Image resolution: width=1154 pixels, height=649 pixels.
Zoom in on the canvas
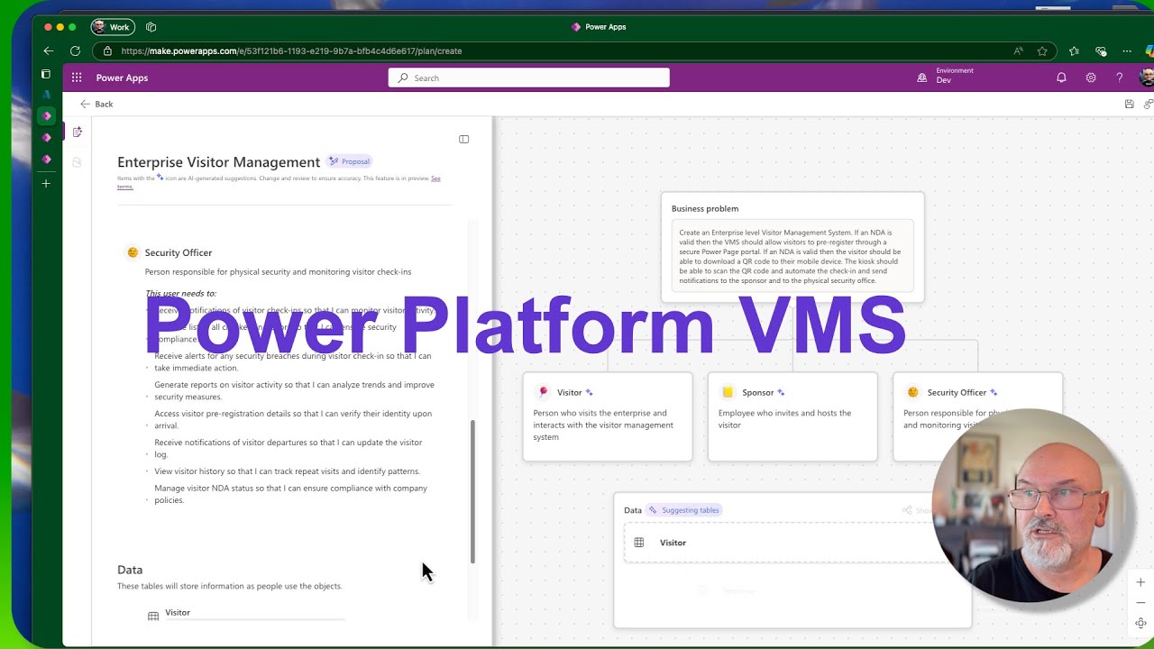pyautogui.click(x=1140, y=582)
